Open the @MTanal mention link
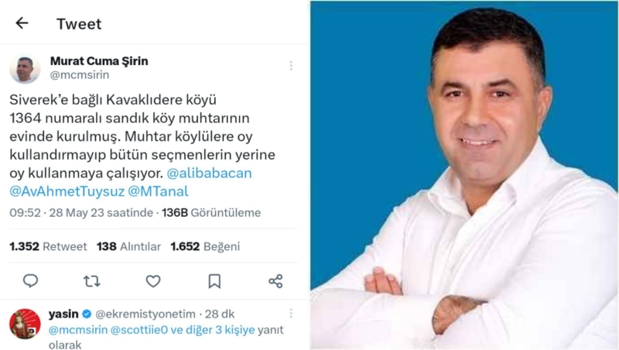The image size is (619, 350). 159,191
